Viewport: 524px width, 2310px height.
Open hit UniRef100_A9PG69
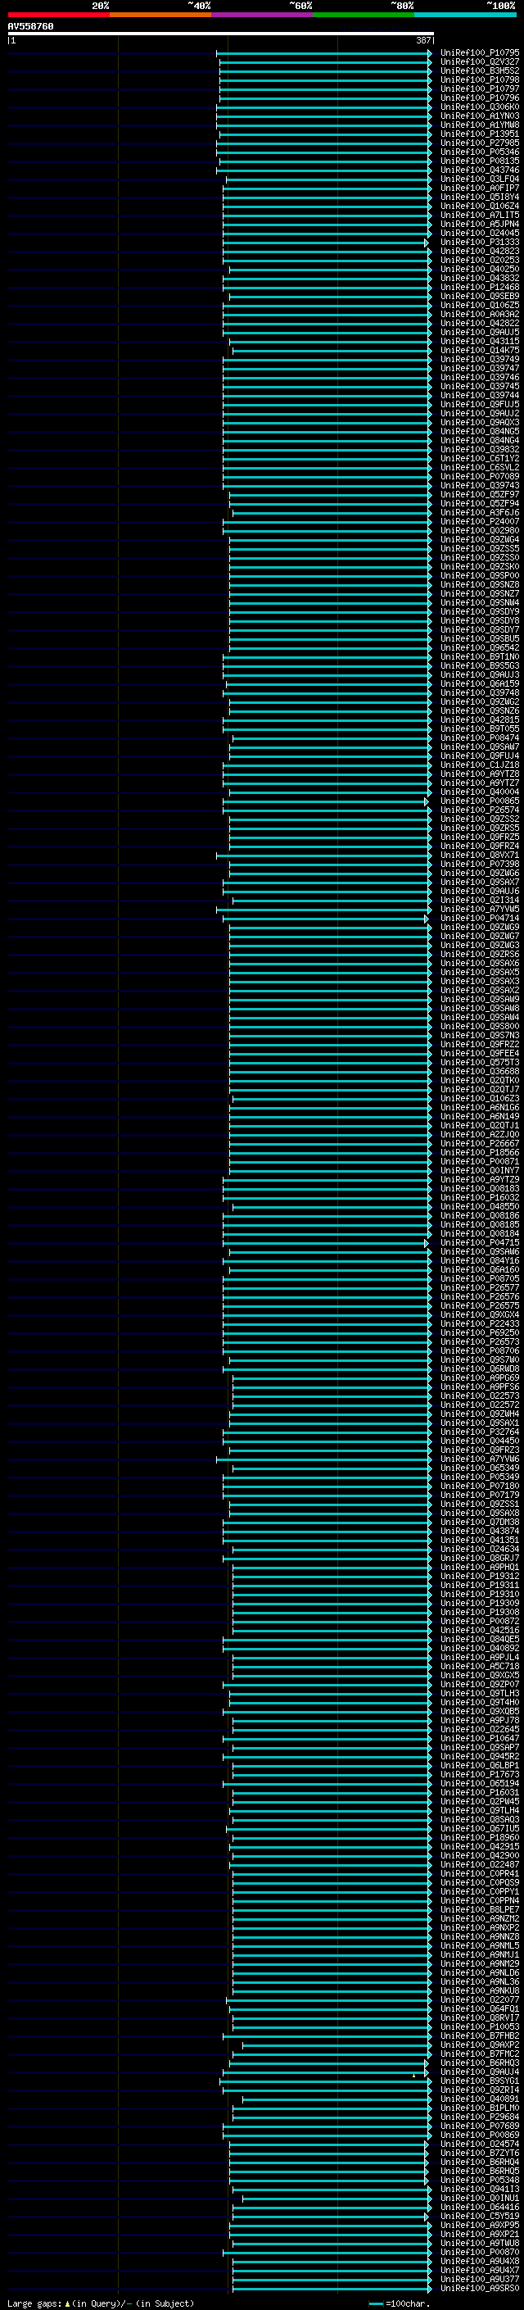480,1378
